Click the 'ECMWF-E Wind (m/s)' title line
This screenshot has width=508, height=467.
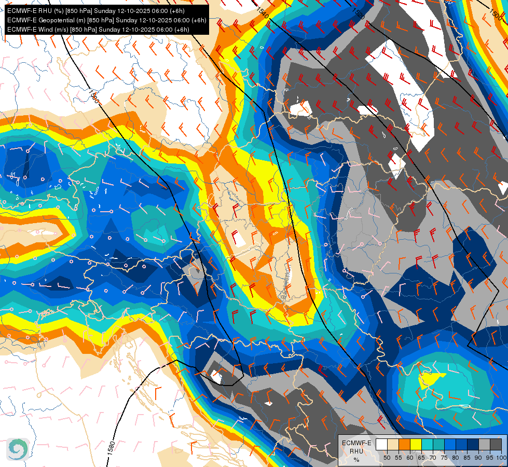(98, 30)
